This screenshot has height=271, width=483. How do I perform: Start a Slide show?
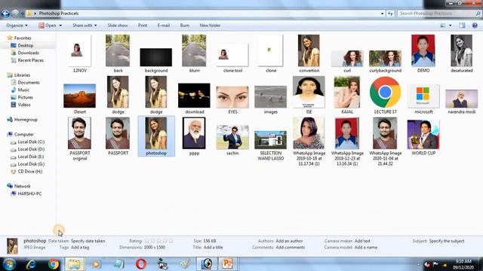pyautogui.click(x=118, y=26)
